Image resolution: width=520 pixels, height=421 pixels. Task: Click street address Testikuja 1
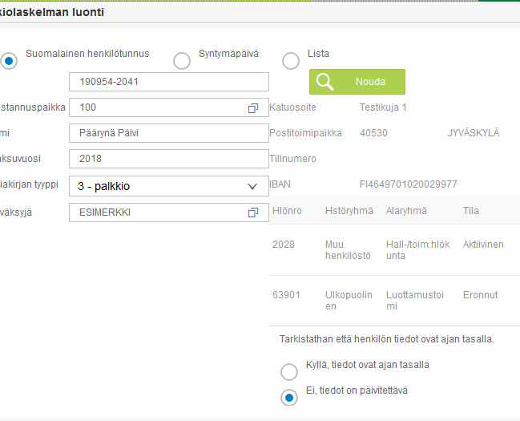(383, 107)
